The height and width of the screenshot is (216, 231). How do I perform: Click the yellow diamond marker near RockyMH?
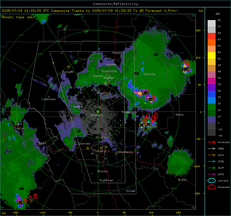pyautogui.click(x=69, y=67)
